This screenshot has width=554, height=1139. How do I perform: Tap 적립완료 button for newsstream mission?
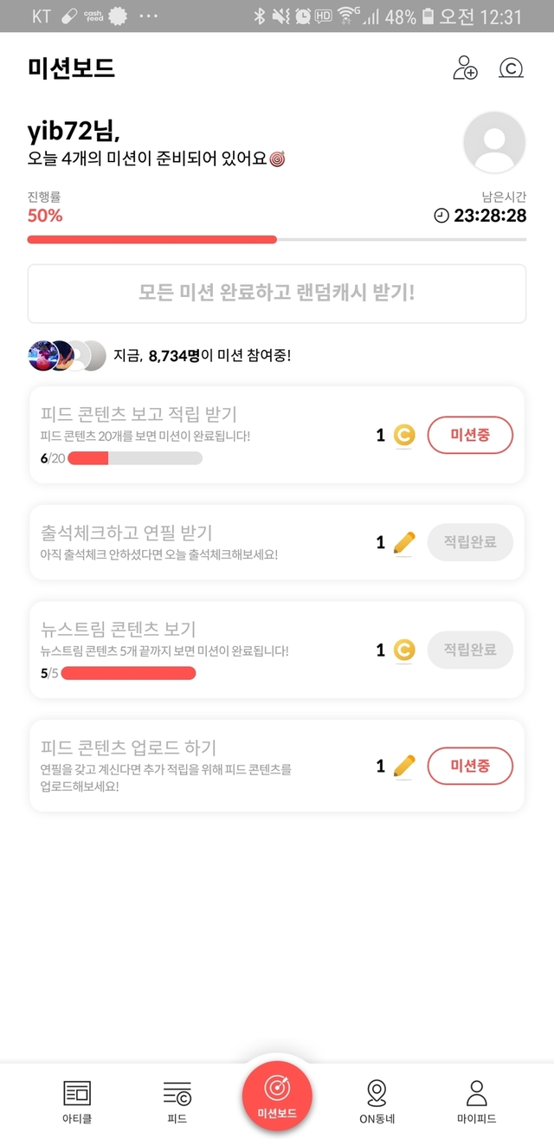pyautogui.click(x=470, y=650)
